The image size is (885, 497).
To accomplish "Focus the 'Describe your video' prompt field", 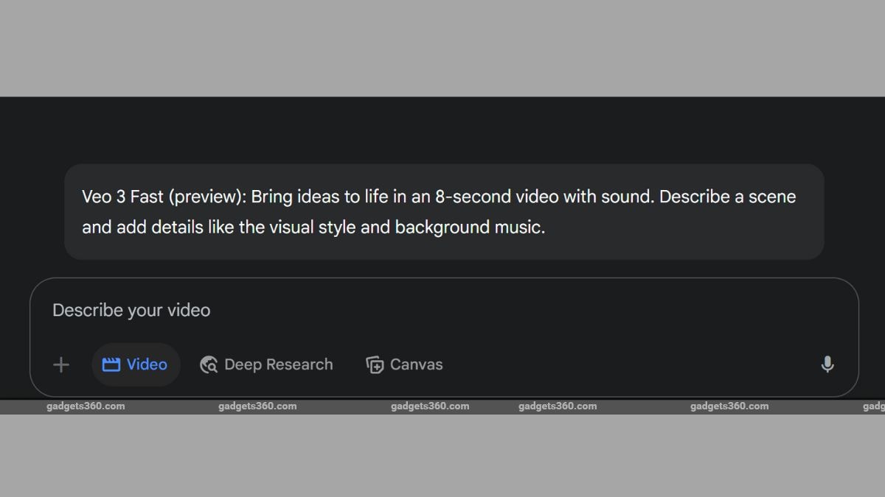I will (444, 311).
